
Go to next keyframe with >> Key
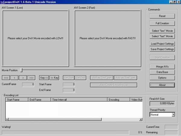54,78
